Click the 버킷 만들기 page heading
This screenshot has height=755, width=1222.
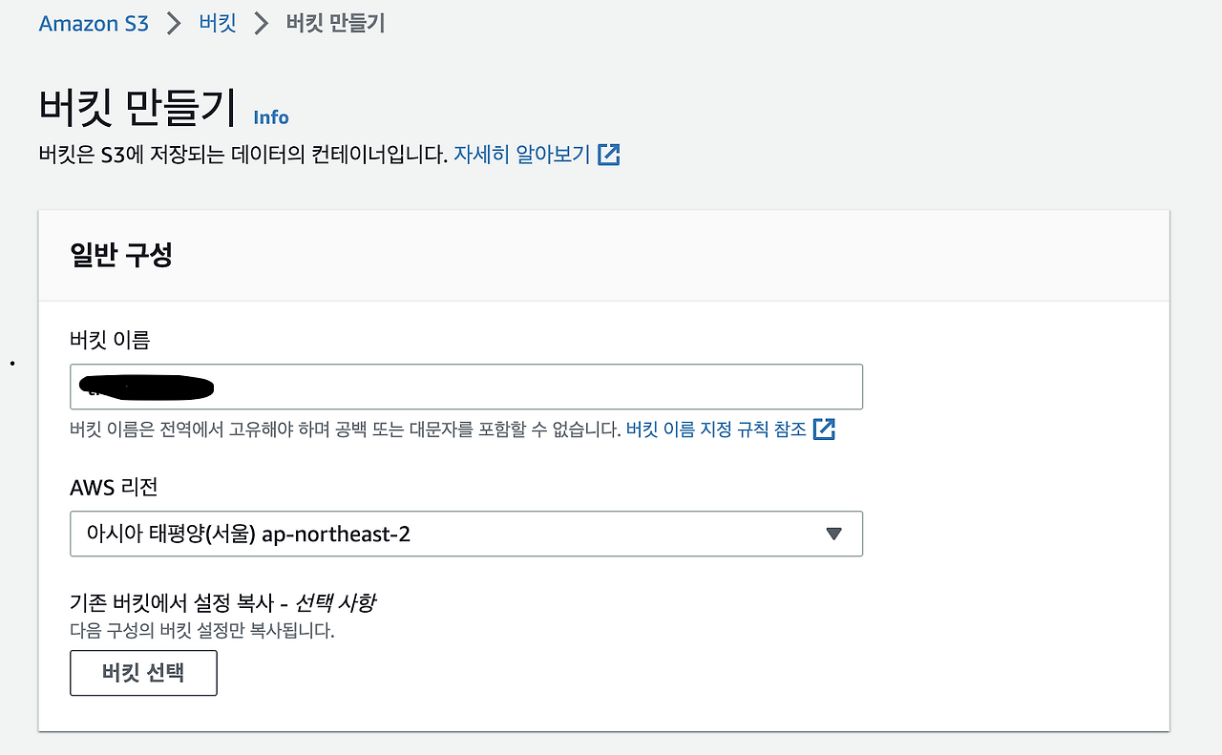point(137,108)
